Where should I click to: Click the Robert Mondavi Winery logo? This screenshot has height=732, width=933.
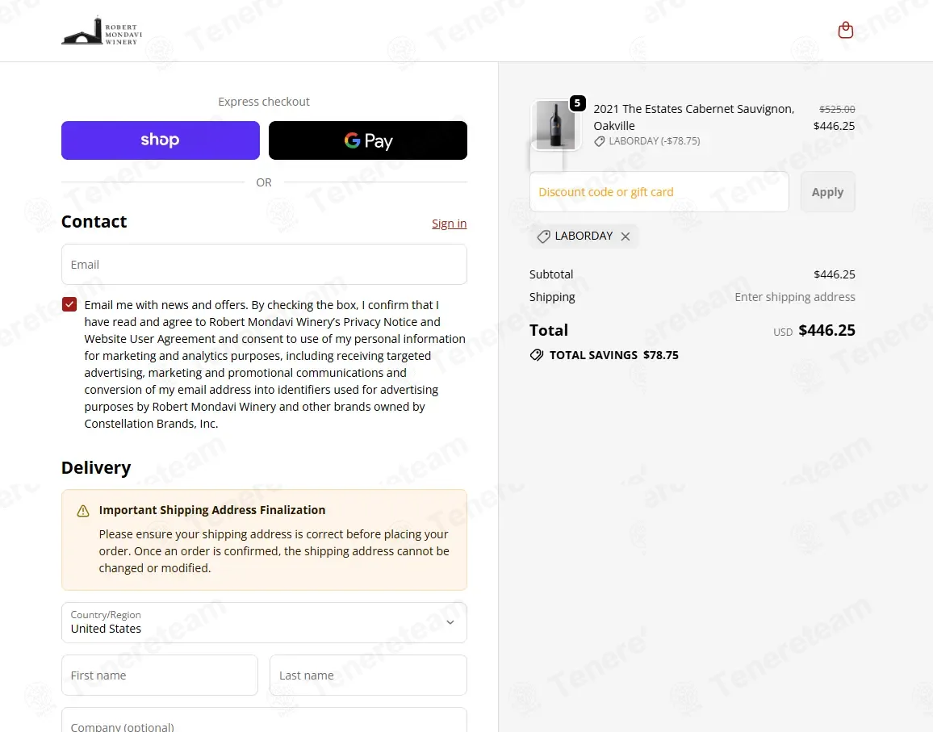tap(102, 31)
